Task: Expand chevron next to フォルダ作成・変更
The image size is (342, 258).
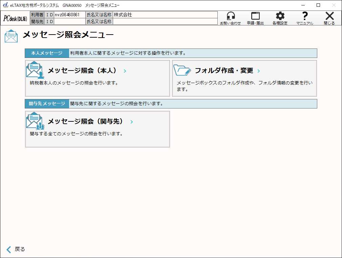Action: point(259,71)
